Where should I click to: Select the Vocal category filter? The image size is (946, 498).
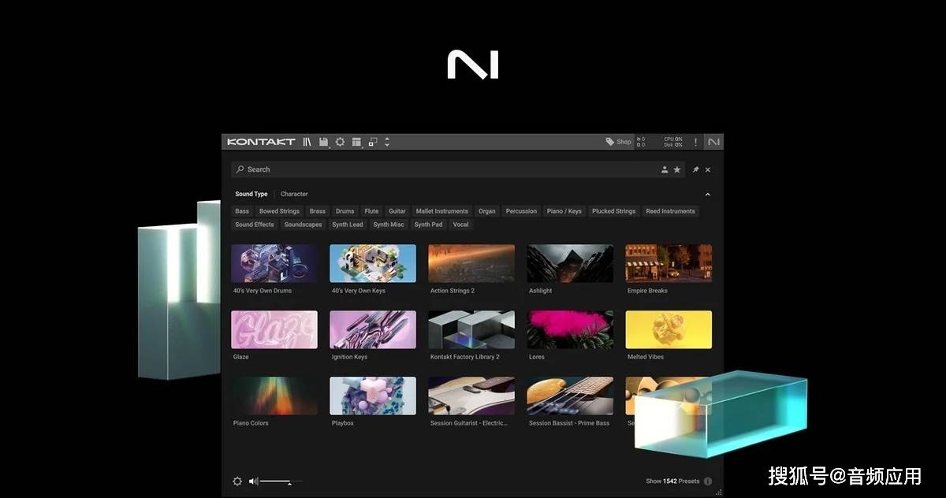[x=460, y=225]
